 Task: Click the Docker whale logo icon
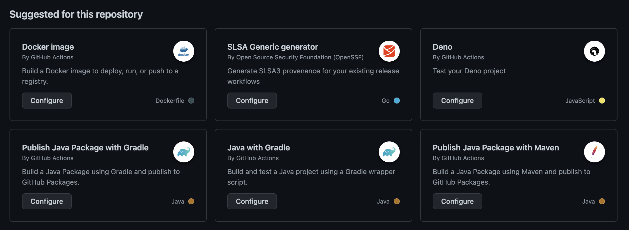coord(184,51)
